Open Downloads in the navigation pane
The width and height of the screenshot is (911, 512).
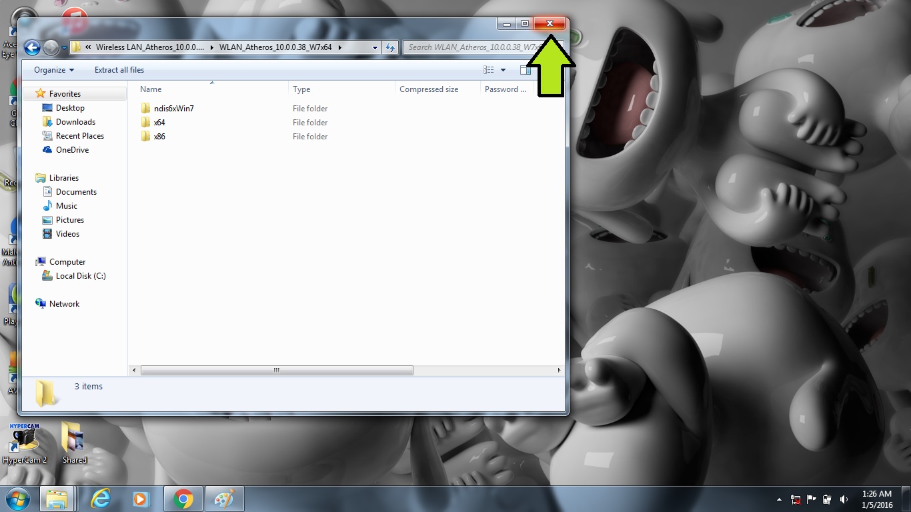click(75, 122)
